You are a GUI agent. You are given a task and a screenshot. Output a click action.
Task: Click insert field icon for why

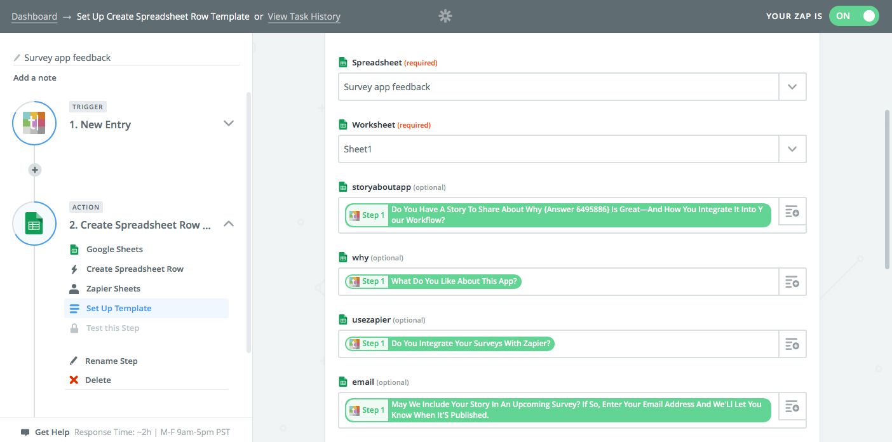(792, 281)
